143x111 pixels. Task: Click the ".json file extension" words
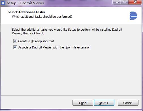pyautogui.click(x=78, y=47)
